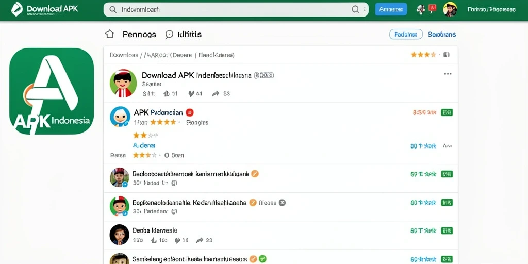Click share arrow icon with count 93

[x=200, y=240]
